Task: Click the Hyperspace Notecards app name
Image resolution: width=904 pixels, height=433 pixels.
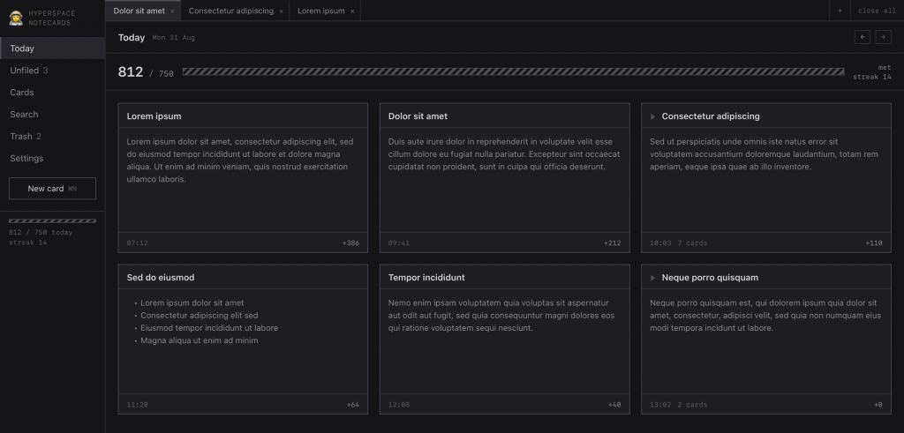Action: [52, 18]
